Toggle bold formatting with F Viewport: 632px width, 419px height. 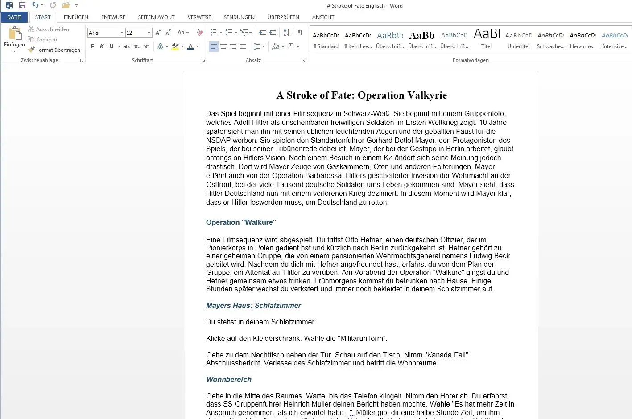[92, 46]
